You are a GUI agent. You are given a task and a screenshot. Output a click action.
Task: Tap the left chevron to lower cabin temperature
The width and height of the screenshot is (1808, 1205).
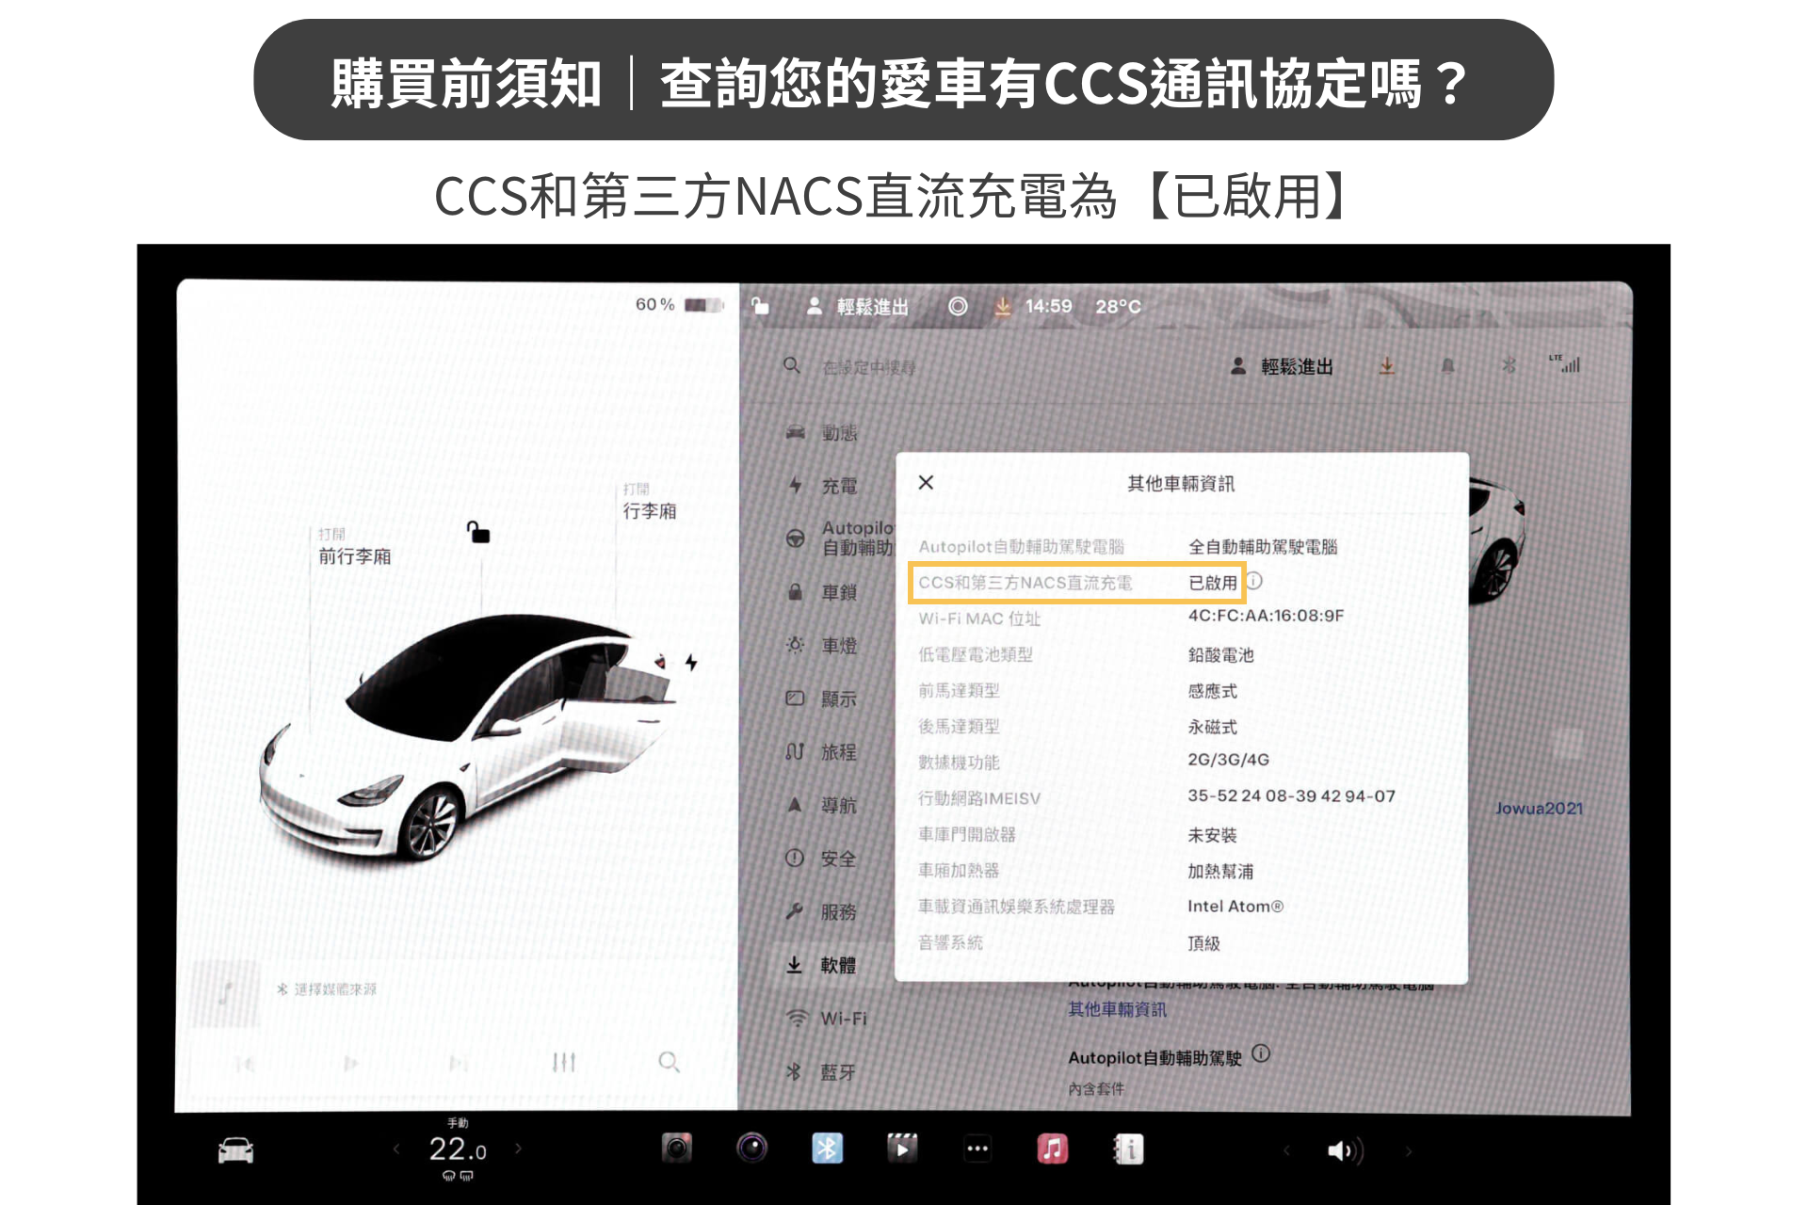click(x=399, y=1150)
